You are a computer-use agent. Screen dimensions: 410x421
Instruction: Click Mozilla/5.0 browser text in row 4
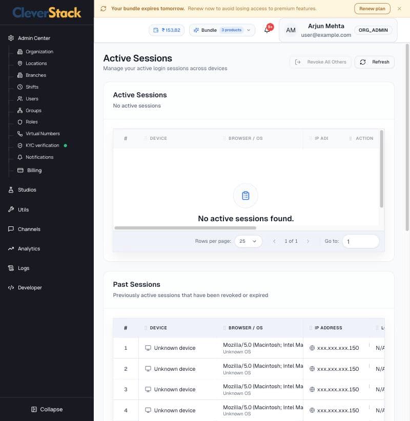tap(263, 407)
